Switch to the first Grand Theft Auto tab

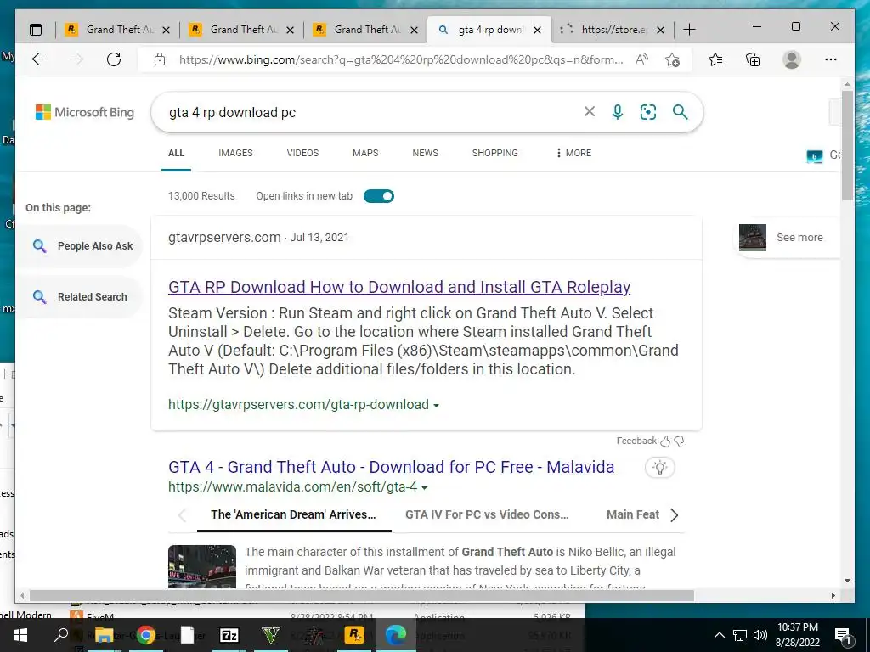point(117,30)
